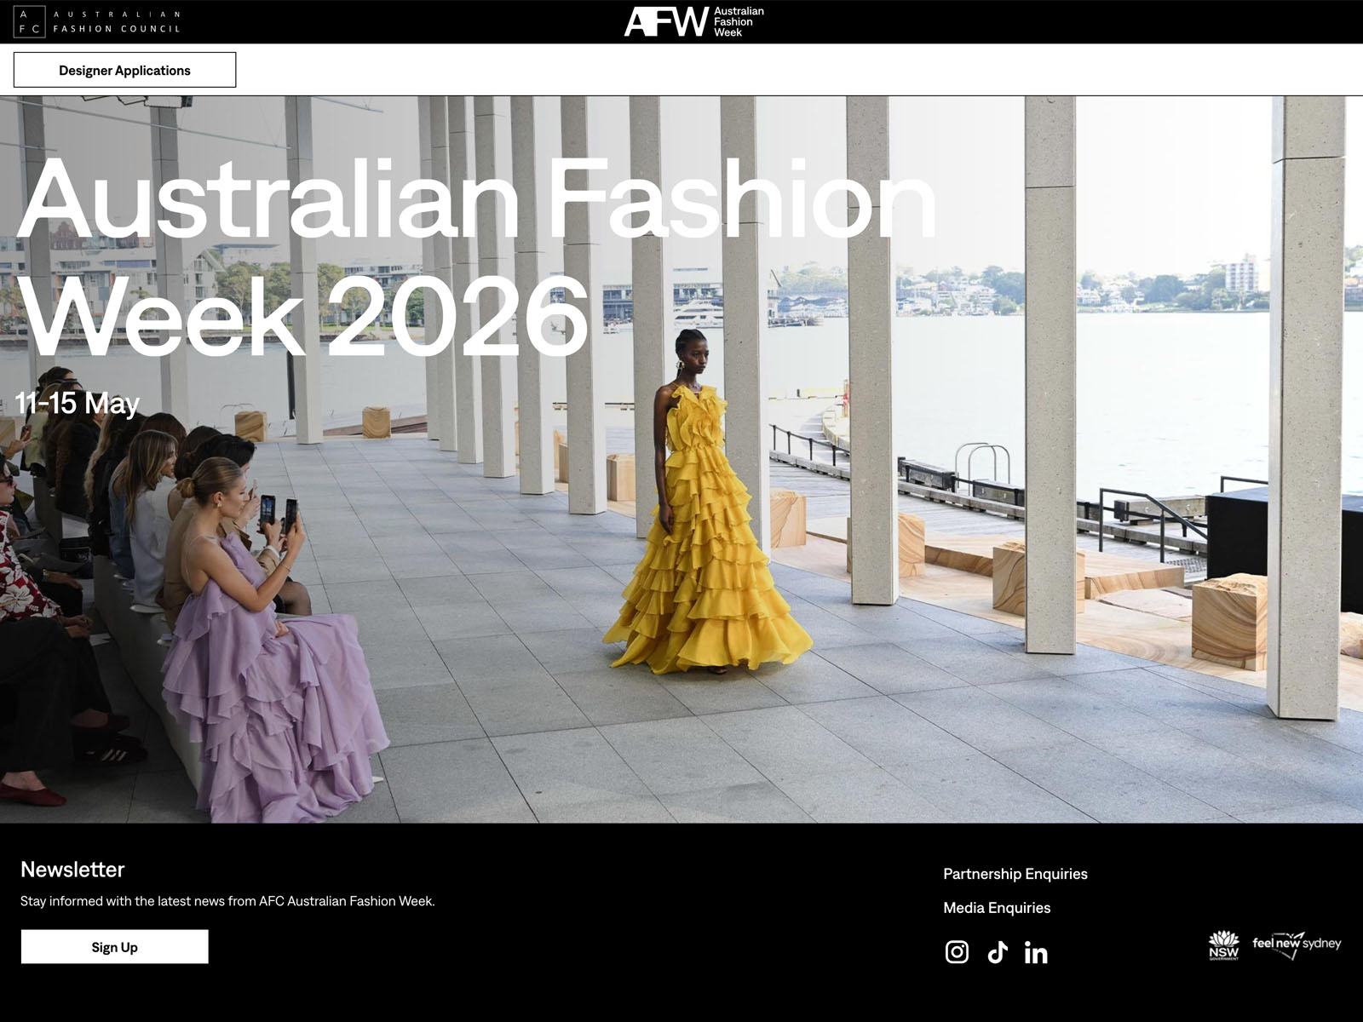The image size is (1363, 1022).
Task: Open Partnership Enquiries link
Action: (x=1015, y=874)
